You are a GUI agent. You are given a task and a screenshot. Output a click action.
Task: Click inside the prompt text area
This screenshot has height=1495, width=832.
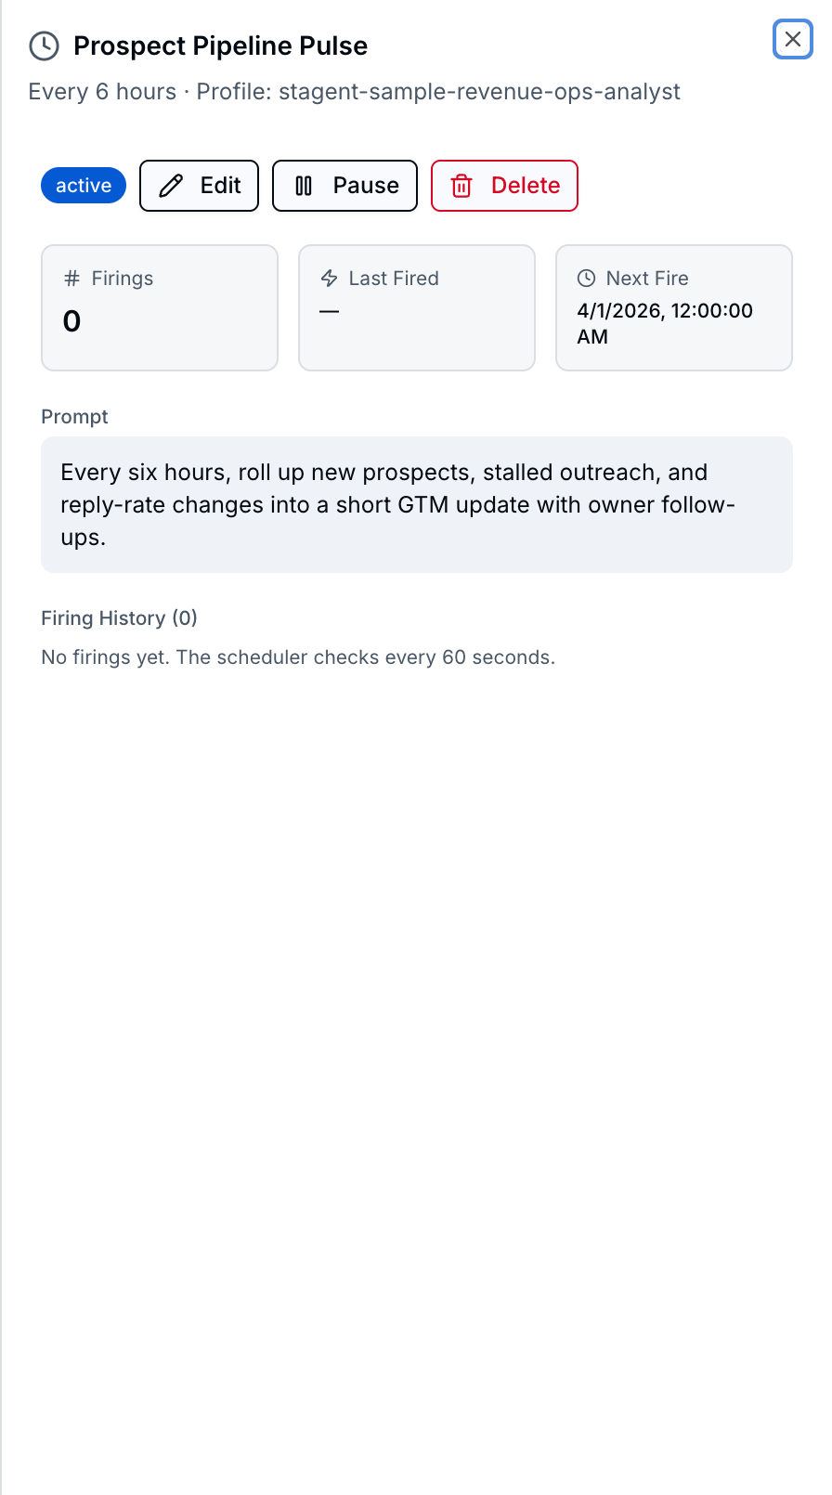coord(416,504)
